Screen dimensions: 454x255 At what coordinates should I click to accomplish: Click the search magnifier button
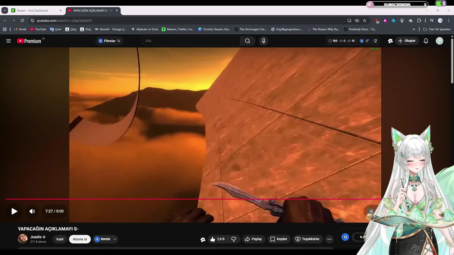click(248, 41)
